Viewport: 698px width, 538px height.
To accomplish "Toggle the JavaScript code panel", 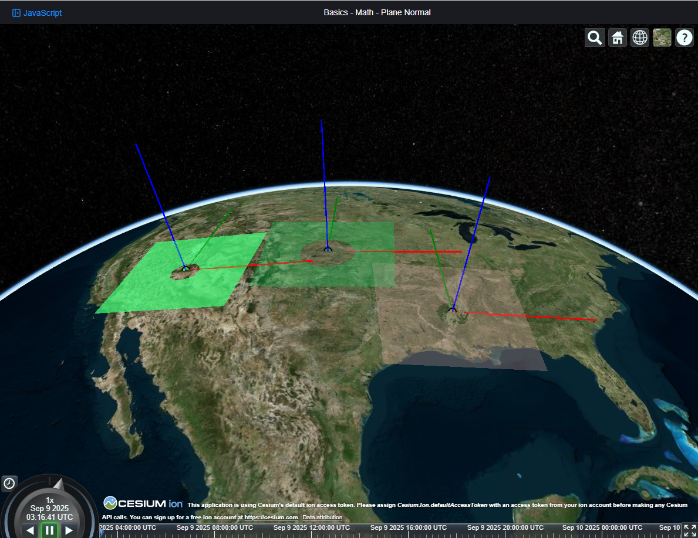I will tap(37, 13).
